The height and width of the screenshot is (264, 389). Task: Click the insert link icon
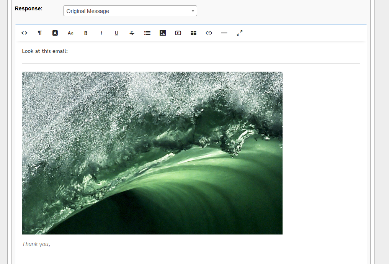point(209,33)
